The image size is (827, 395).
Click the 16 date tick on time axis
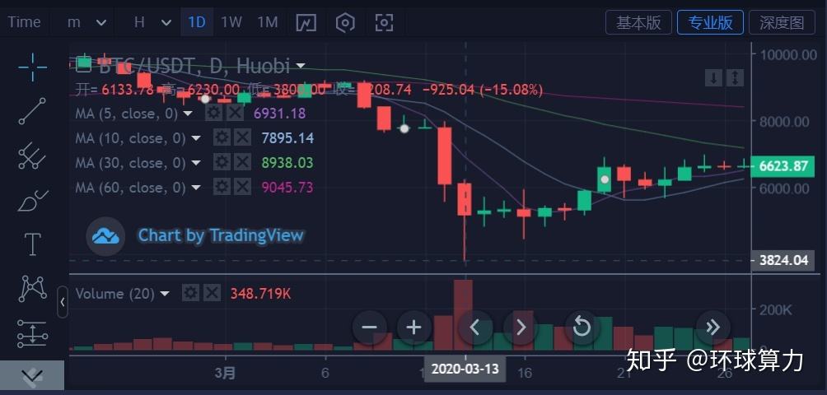524,373
